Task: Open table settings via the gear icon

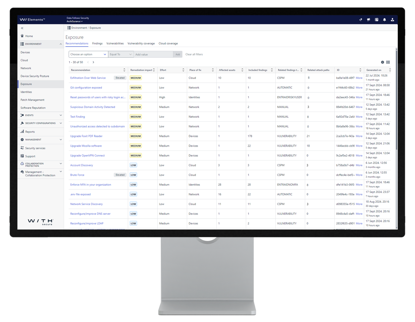Action: pos(382,62)
